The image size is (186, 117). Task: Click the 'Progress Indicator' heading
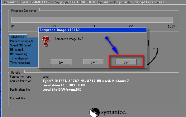[x=24, y=11]
